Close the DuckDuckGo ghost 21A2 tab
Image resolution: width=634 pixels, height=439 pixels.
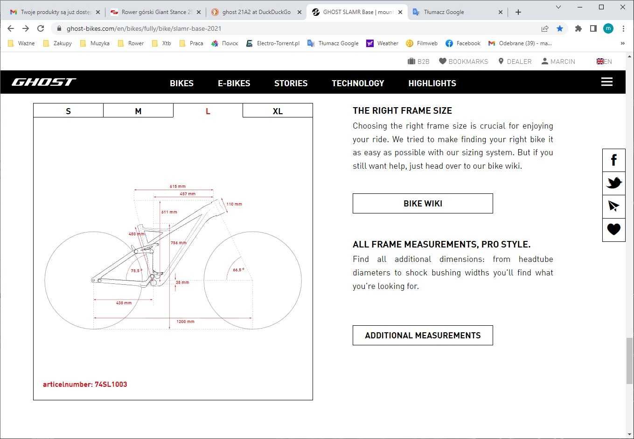coord(300,12)
